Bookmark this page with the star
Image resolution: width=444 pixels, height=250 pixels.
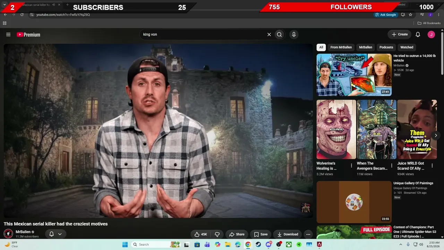click(x=410, y=15)
